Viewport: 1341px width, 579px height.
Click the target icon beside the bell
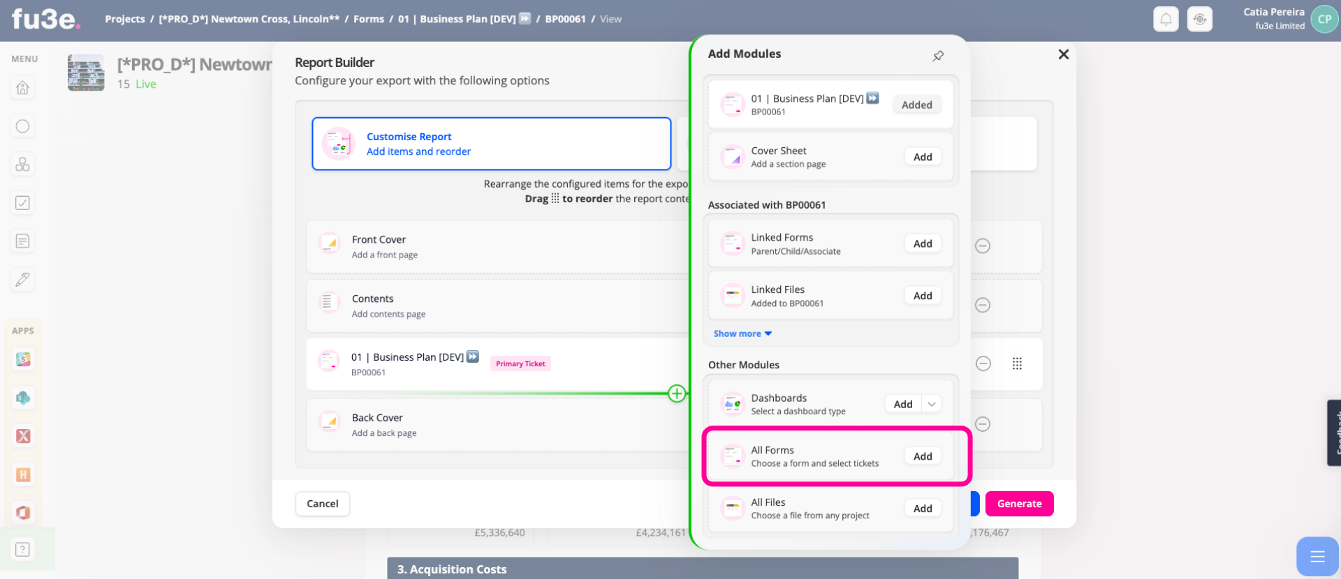tap(1200, 19)
